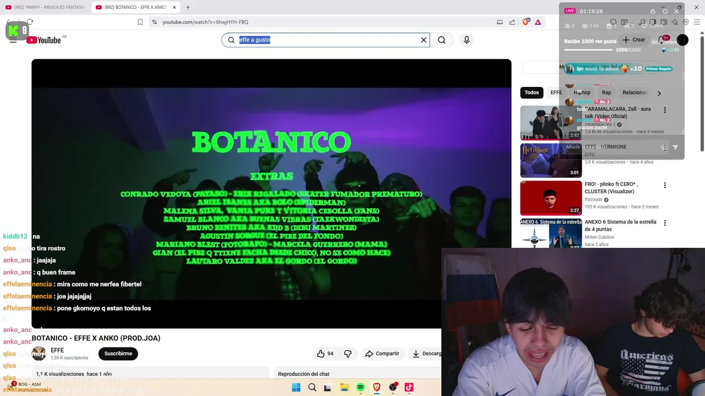Open the EFFE channel name link
705x396 pixels.
pyautogui.click(x=57, y=350)
